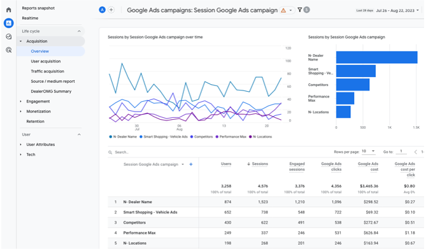
Task: Open the Advertising icon in left rail
Action: pyautogui.click(x=9, y=50)
